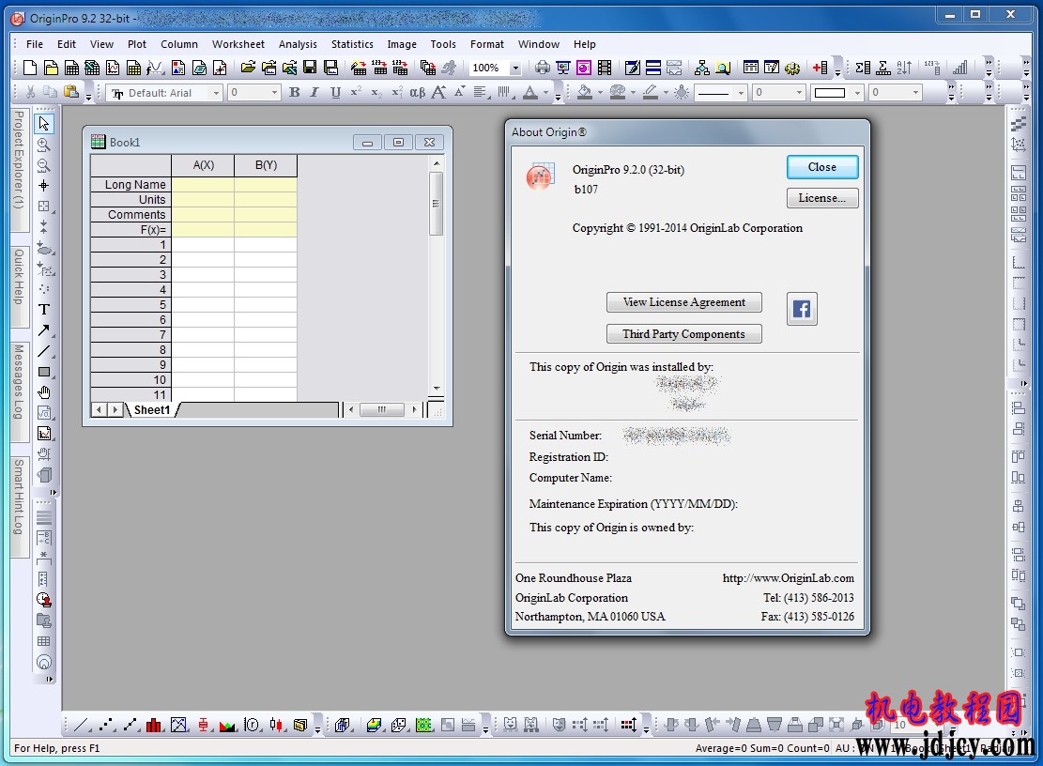The image size is (1043, 766).
Task: Click the Third Party Components button
Action: tap(683, 334)
